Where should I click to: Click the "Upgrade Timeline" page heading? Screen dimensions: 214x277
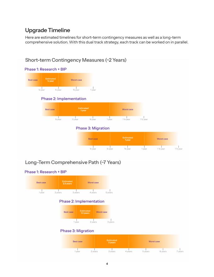tap(48, 30)
